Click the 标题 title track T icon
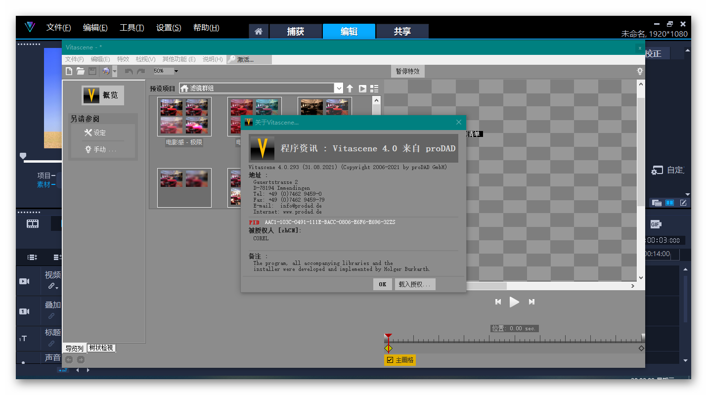 click(23, 339)
